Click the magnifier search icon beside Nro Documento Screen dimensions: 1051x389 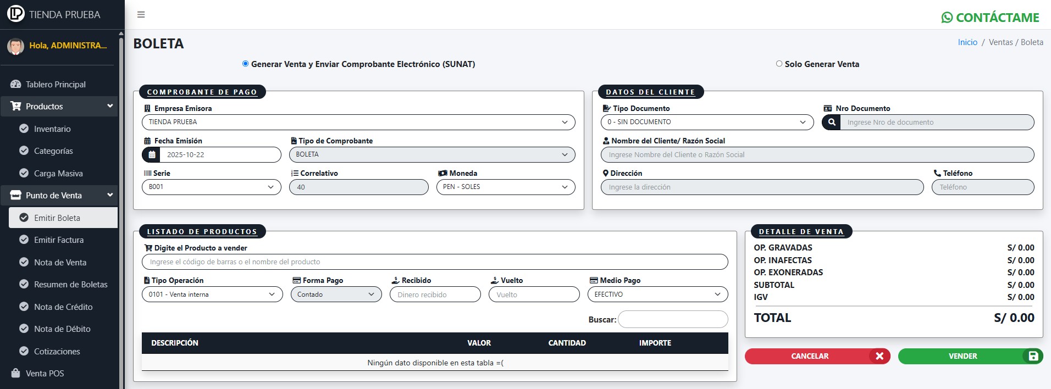(x=831, y=123)
